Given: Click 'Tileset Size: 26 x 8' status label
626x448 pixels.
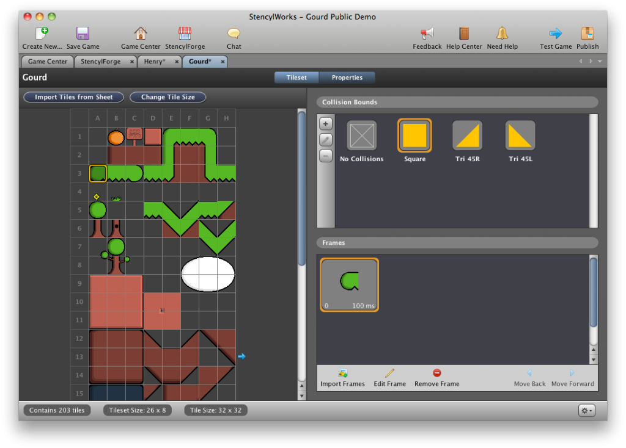Looking at the screenshot, I should coord(138,410).
